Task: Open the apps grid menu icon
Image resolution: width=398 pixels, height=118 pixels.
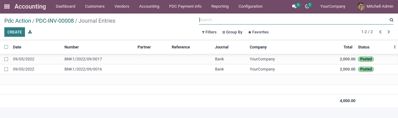Action: pyautogui.click(x=7, y=6)
